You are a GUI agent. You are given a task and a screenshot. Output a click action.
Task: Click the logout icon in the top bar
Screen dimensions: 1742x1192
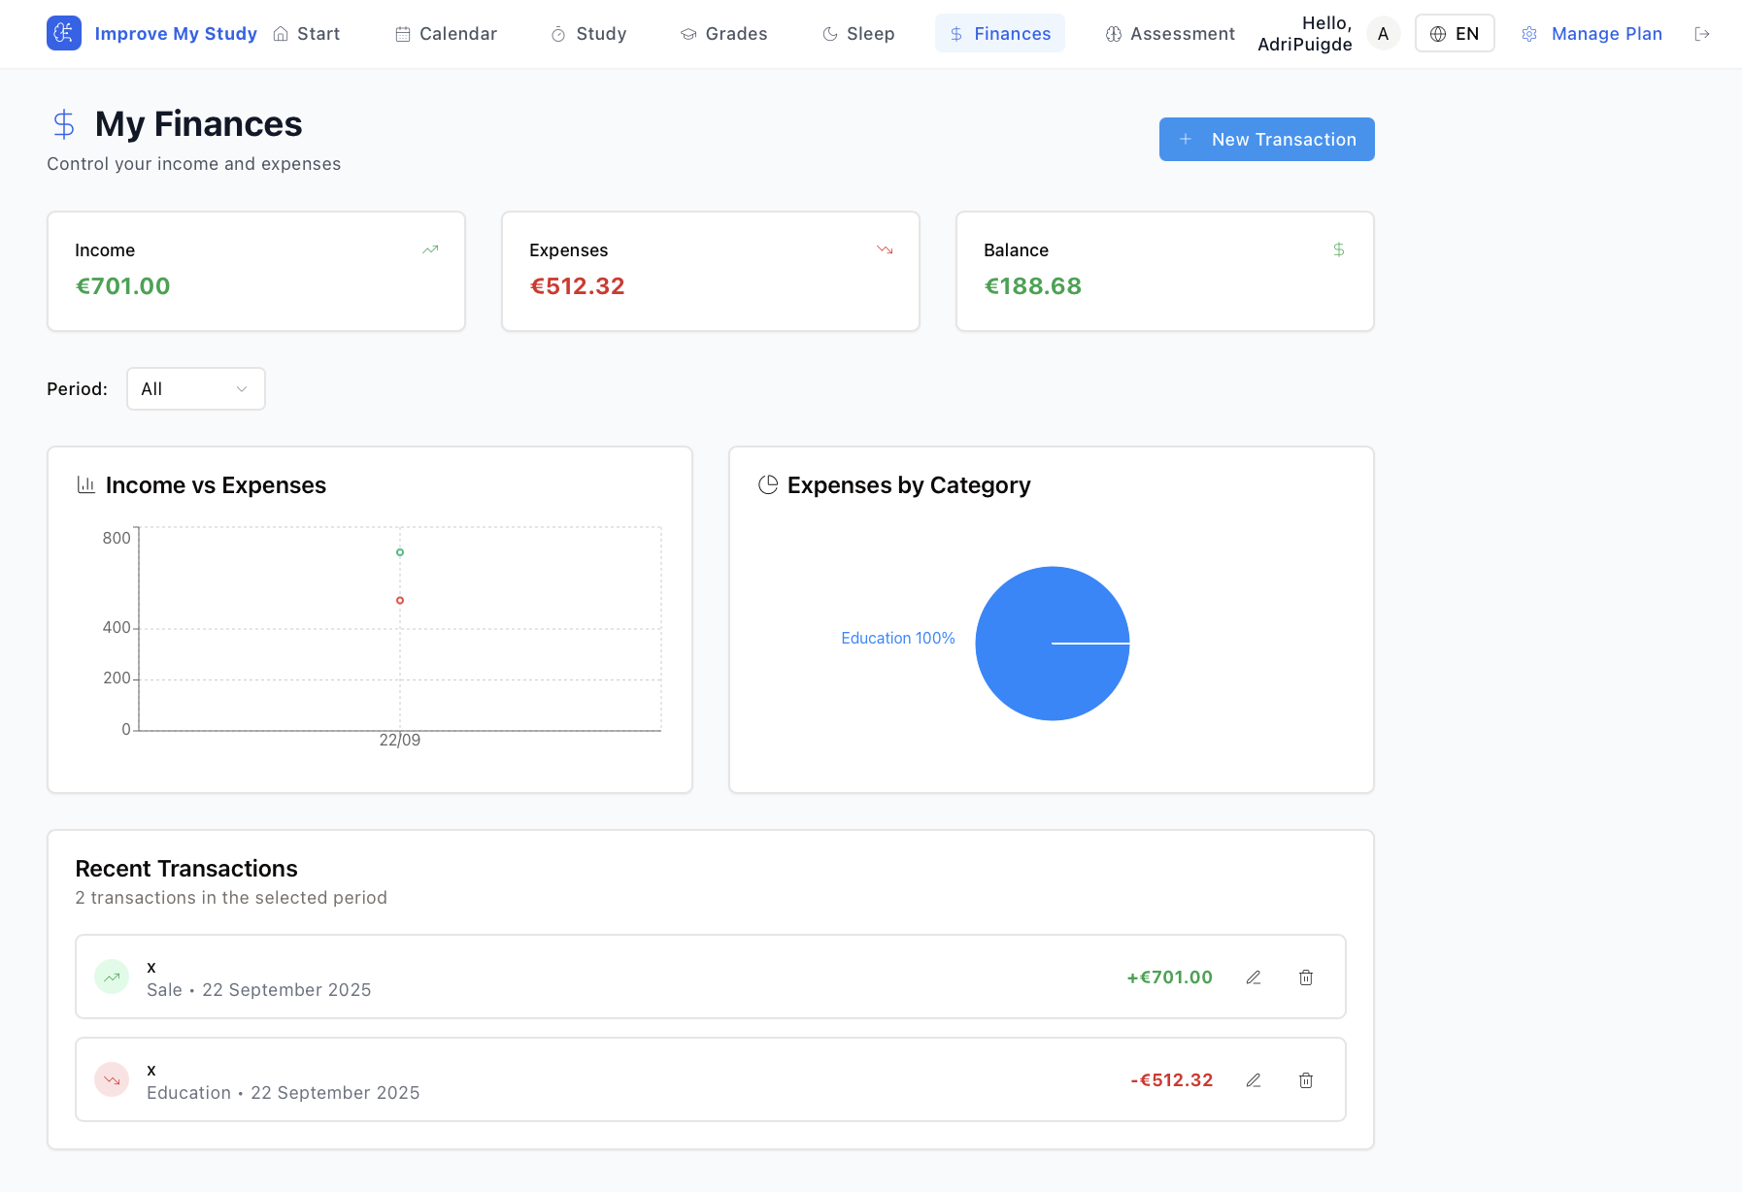tap(1702, 34)
